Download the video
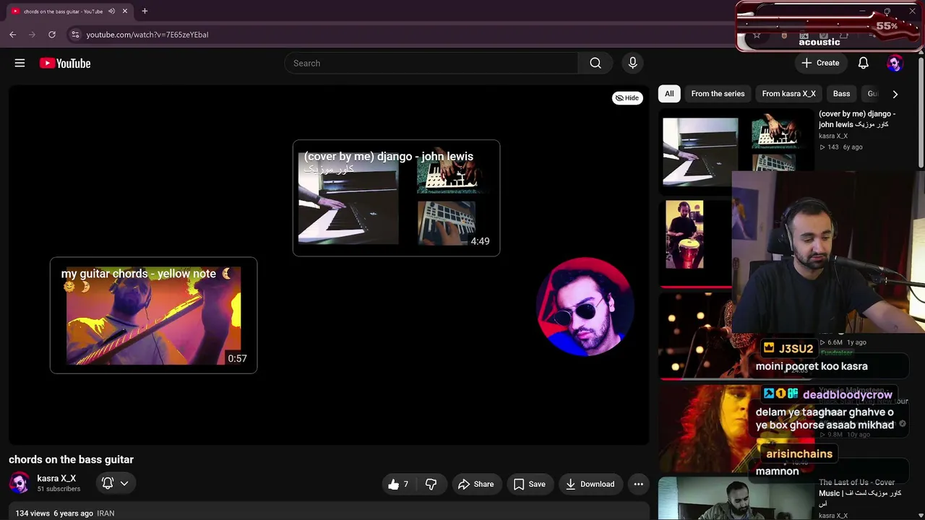 point(590,484)
